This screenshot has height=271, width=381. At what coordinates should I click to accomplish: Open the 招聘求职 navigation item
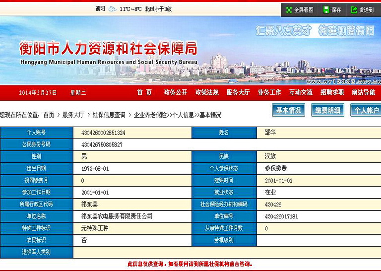[x=332, y=92]
